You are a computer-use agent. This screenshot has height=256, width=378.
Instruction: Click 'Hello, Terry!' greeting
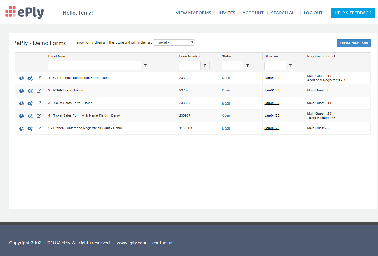point(78,13)
